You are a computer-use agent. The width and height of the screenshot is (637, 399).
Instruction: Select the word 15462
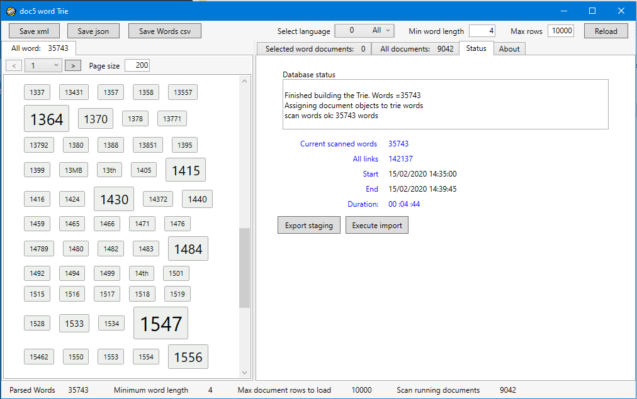(39, 357)
